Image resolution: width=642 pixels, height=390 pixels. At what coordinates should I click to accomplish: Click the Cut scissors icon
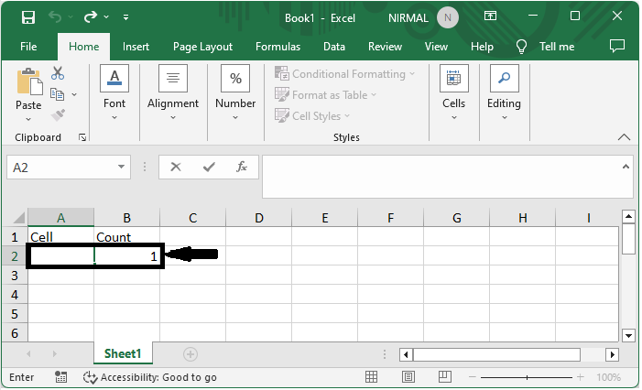[58, 73]
